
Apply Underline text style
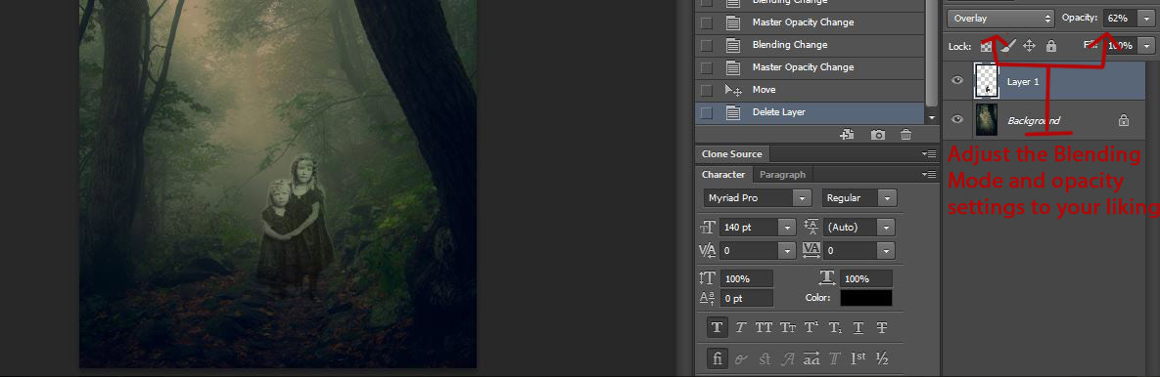[858, 327]
